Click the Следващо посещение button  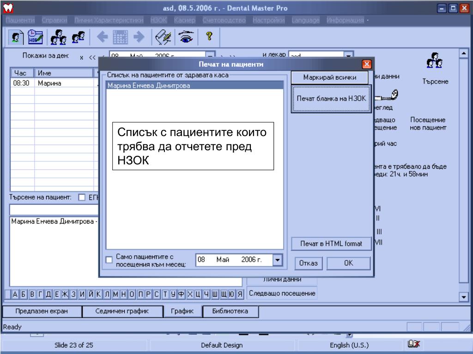(282, 293)
